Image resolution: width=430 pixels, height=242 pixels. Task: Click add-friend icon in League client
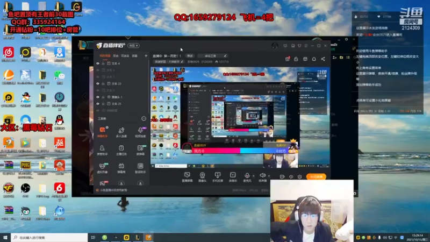coord(334,58)
